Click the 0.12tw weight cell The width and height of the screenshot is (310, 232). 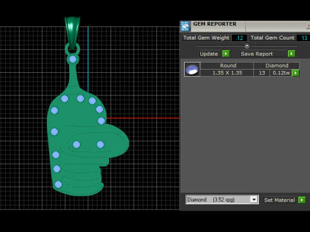tap(281, 73)
